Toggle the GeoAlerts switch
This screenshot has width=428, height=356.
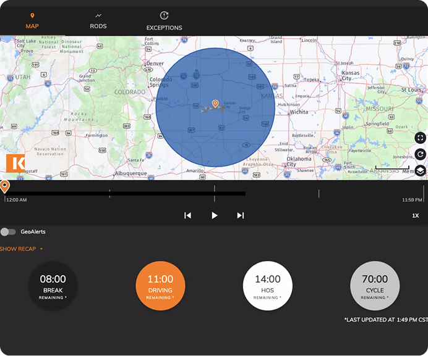point(8,232)
